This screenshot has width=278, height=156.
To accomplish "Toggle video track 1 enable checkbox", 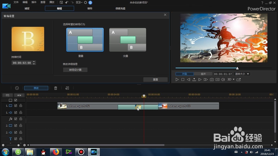I will point(16,105).
